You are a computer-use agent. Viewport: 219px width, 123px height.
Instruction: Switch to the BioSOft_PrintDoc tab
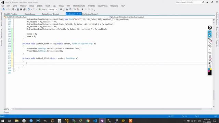[x=11, y=14]
